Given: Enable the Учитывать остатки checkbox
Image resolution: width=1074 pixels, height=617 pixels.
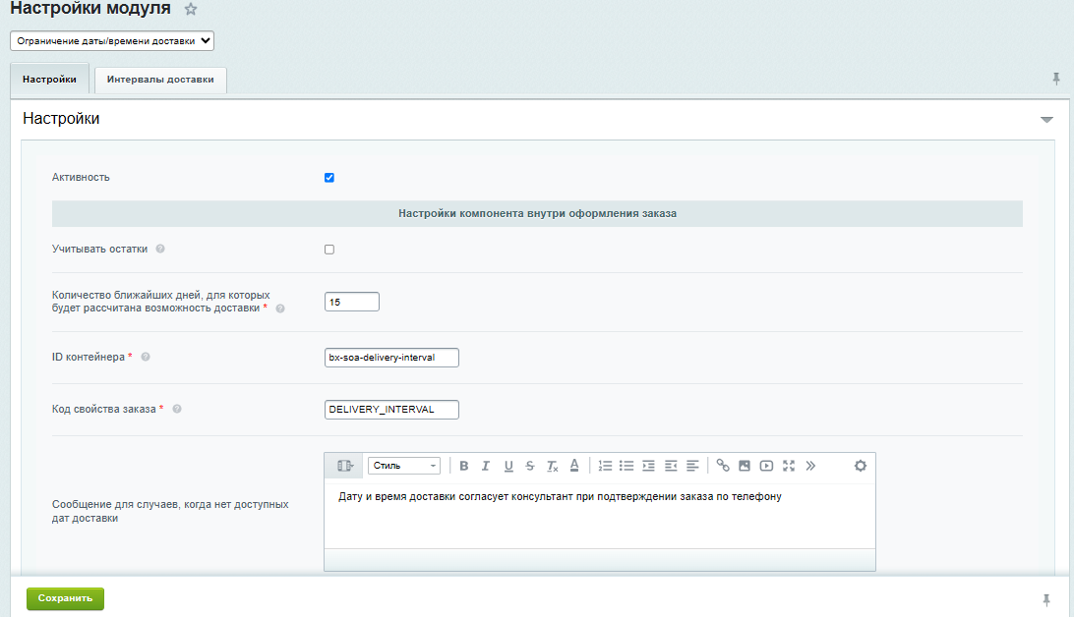Looking at the screenshot, I should (329, 250).
